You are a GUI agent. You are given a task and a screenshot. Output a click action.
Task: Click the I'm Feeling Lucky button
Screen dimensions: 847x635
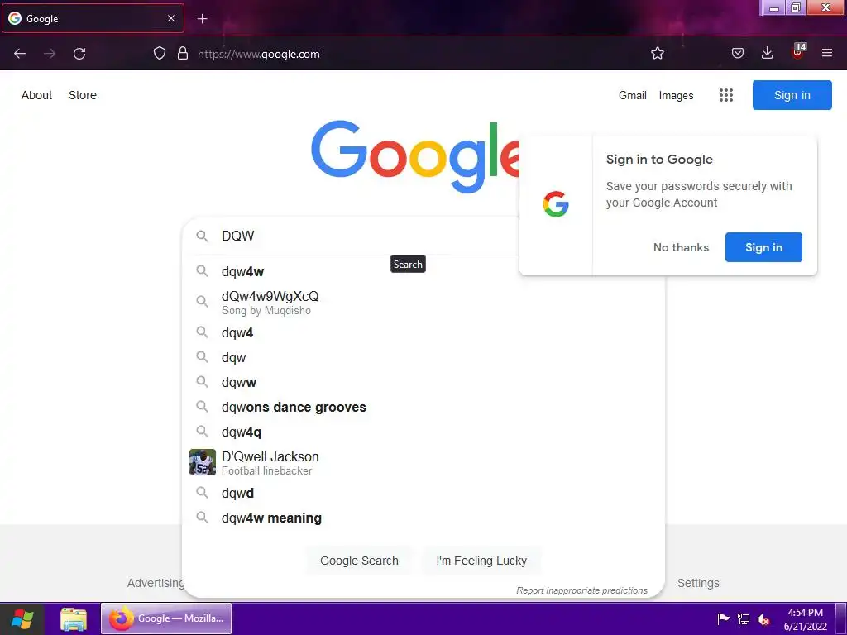(x=481, y=561)
